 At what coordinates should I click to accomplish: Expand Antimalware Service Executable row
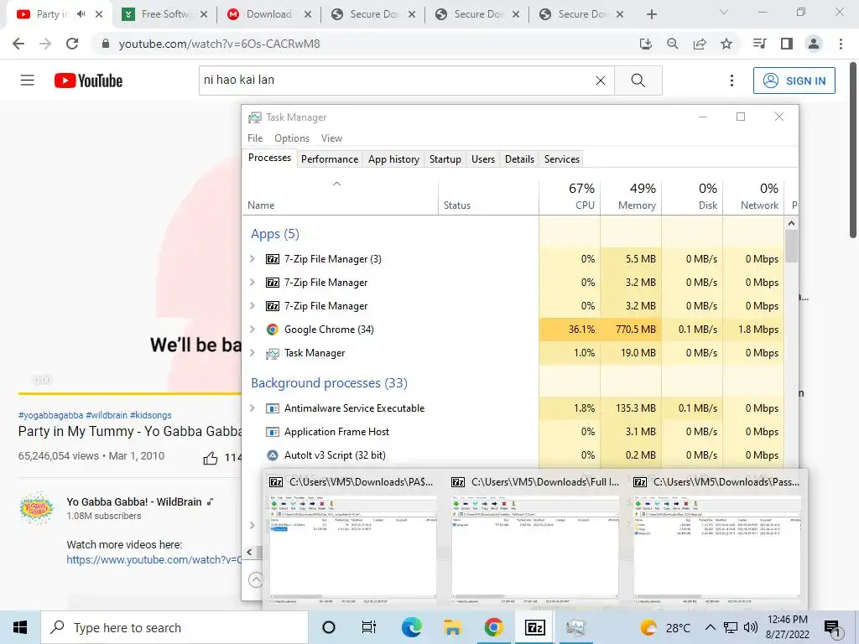[252, 408]
